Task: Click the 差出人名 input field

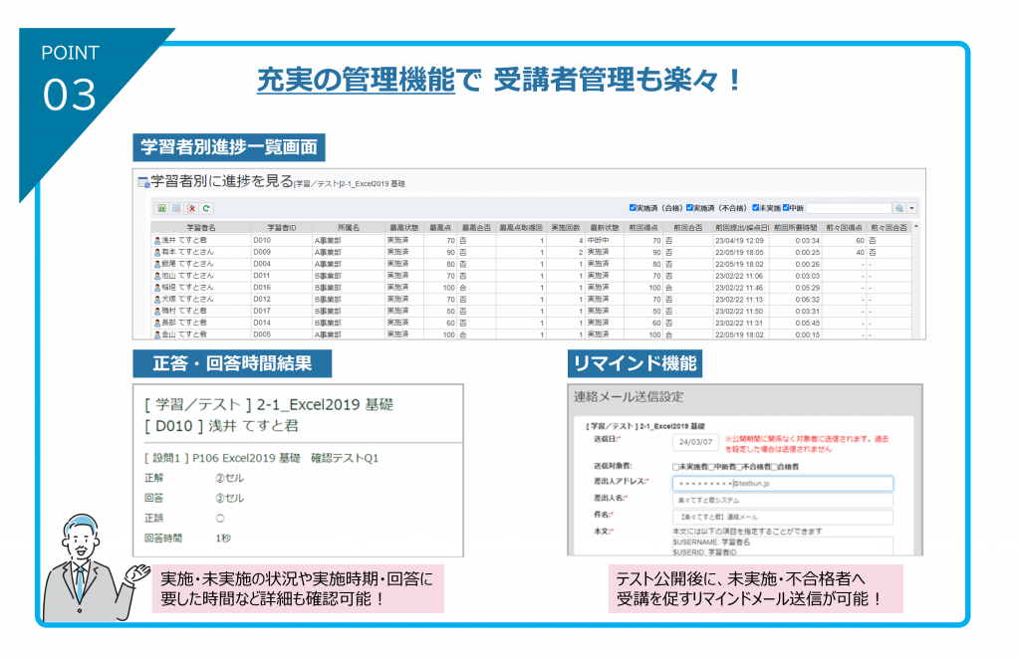Action: click(783, 501)
